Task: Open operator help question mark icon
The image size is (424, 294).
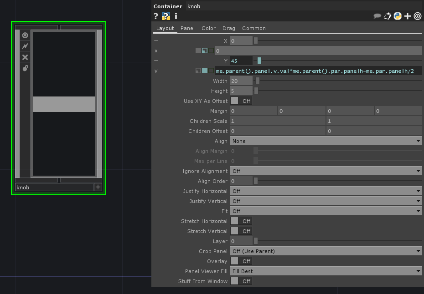Action: tap(156, 16)
